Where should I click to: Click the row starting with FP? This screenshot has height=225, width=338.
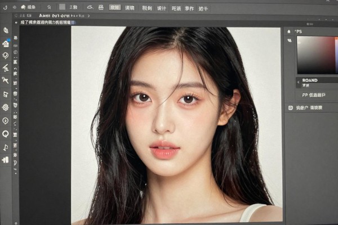coord(317,95)
